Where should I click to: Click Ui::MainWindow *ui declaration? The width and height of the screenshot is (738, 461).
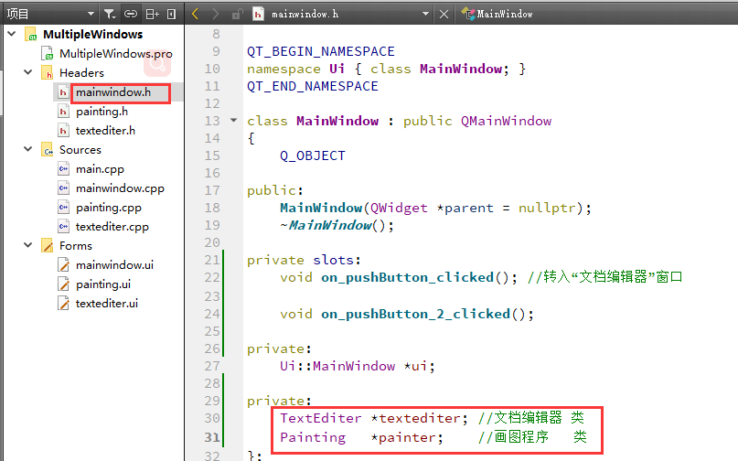[358, 366]
